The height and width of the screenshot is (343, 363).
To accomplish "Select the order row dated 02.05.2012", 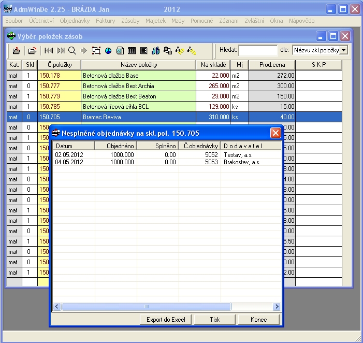I will [167, 155].
